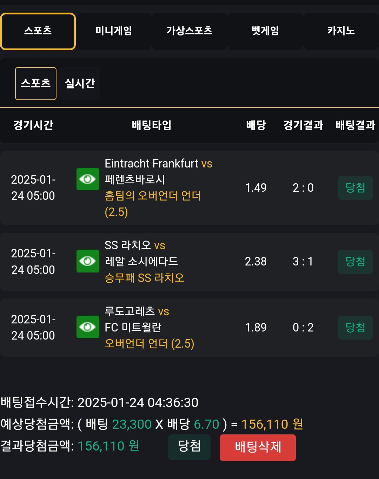Select the 스포츠 sub-tab below main tabs
This screenshot has height=479, width=379.
click(36, 84)
